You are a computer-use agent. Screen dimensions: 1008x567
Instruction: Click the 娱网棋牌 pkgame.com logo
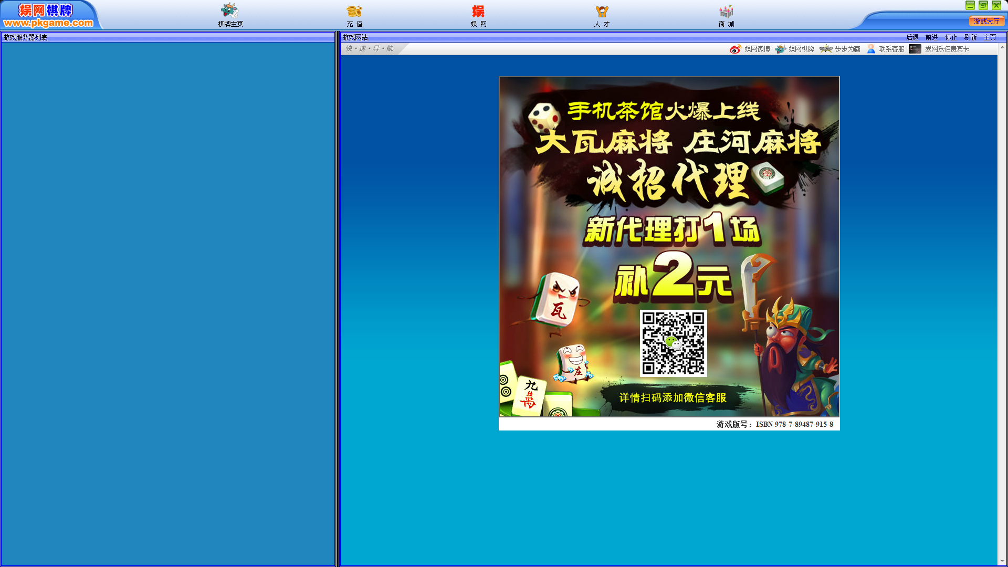tap(48, 15)
